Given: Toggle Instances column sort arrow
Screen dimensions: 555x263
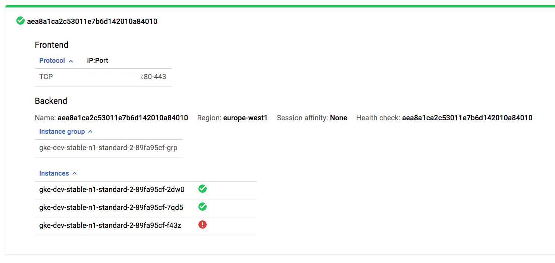Looking at the screenshot, I should [x=75, y=174].
